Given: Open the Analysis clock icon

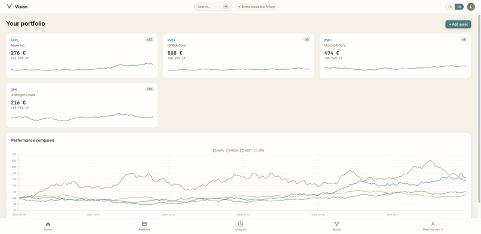Looking at the screenshot, I should coord(240,224).
